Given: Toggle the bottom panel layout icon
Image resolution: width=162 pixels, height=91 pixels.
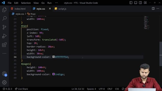Looking at the screenshot, I should coord(136,3).
